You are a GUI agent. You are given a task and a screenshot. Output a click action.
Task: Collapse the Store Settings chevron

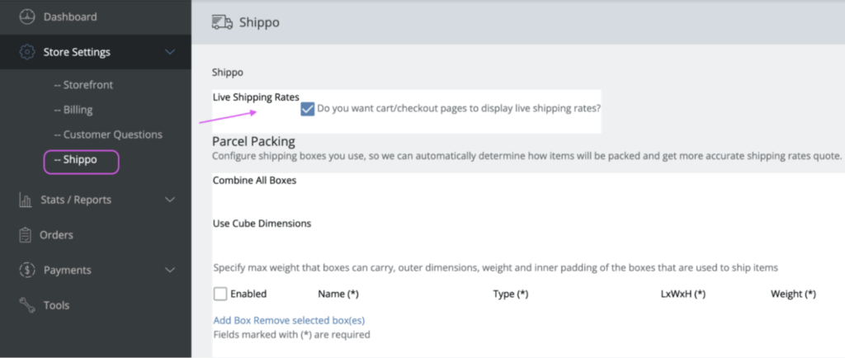tap(170, 52)
